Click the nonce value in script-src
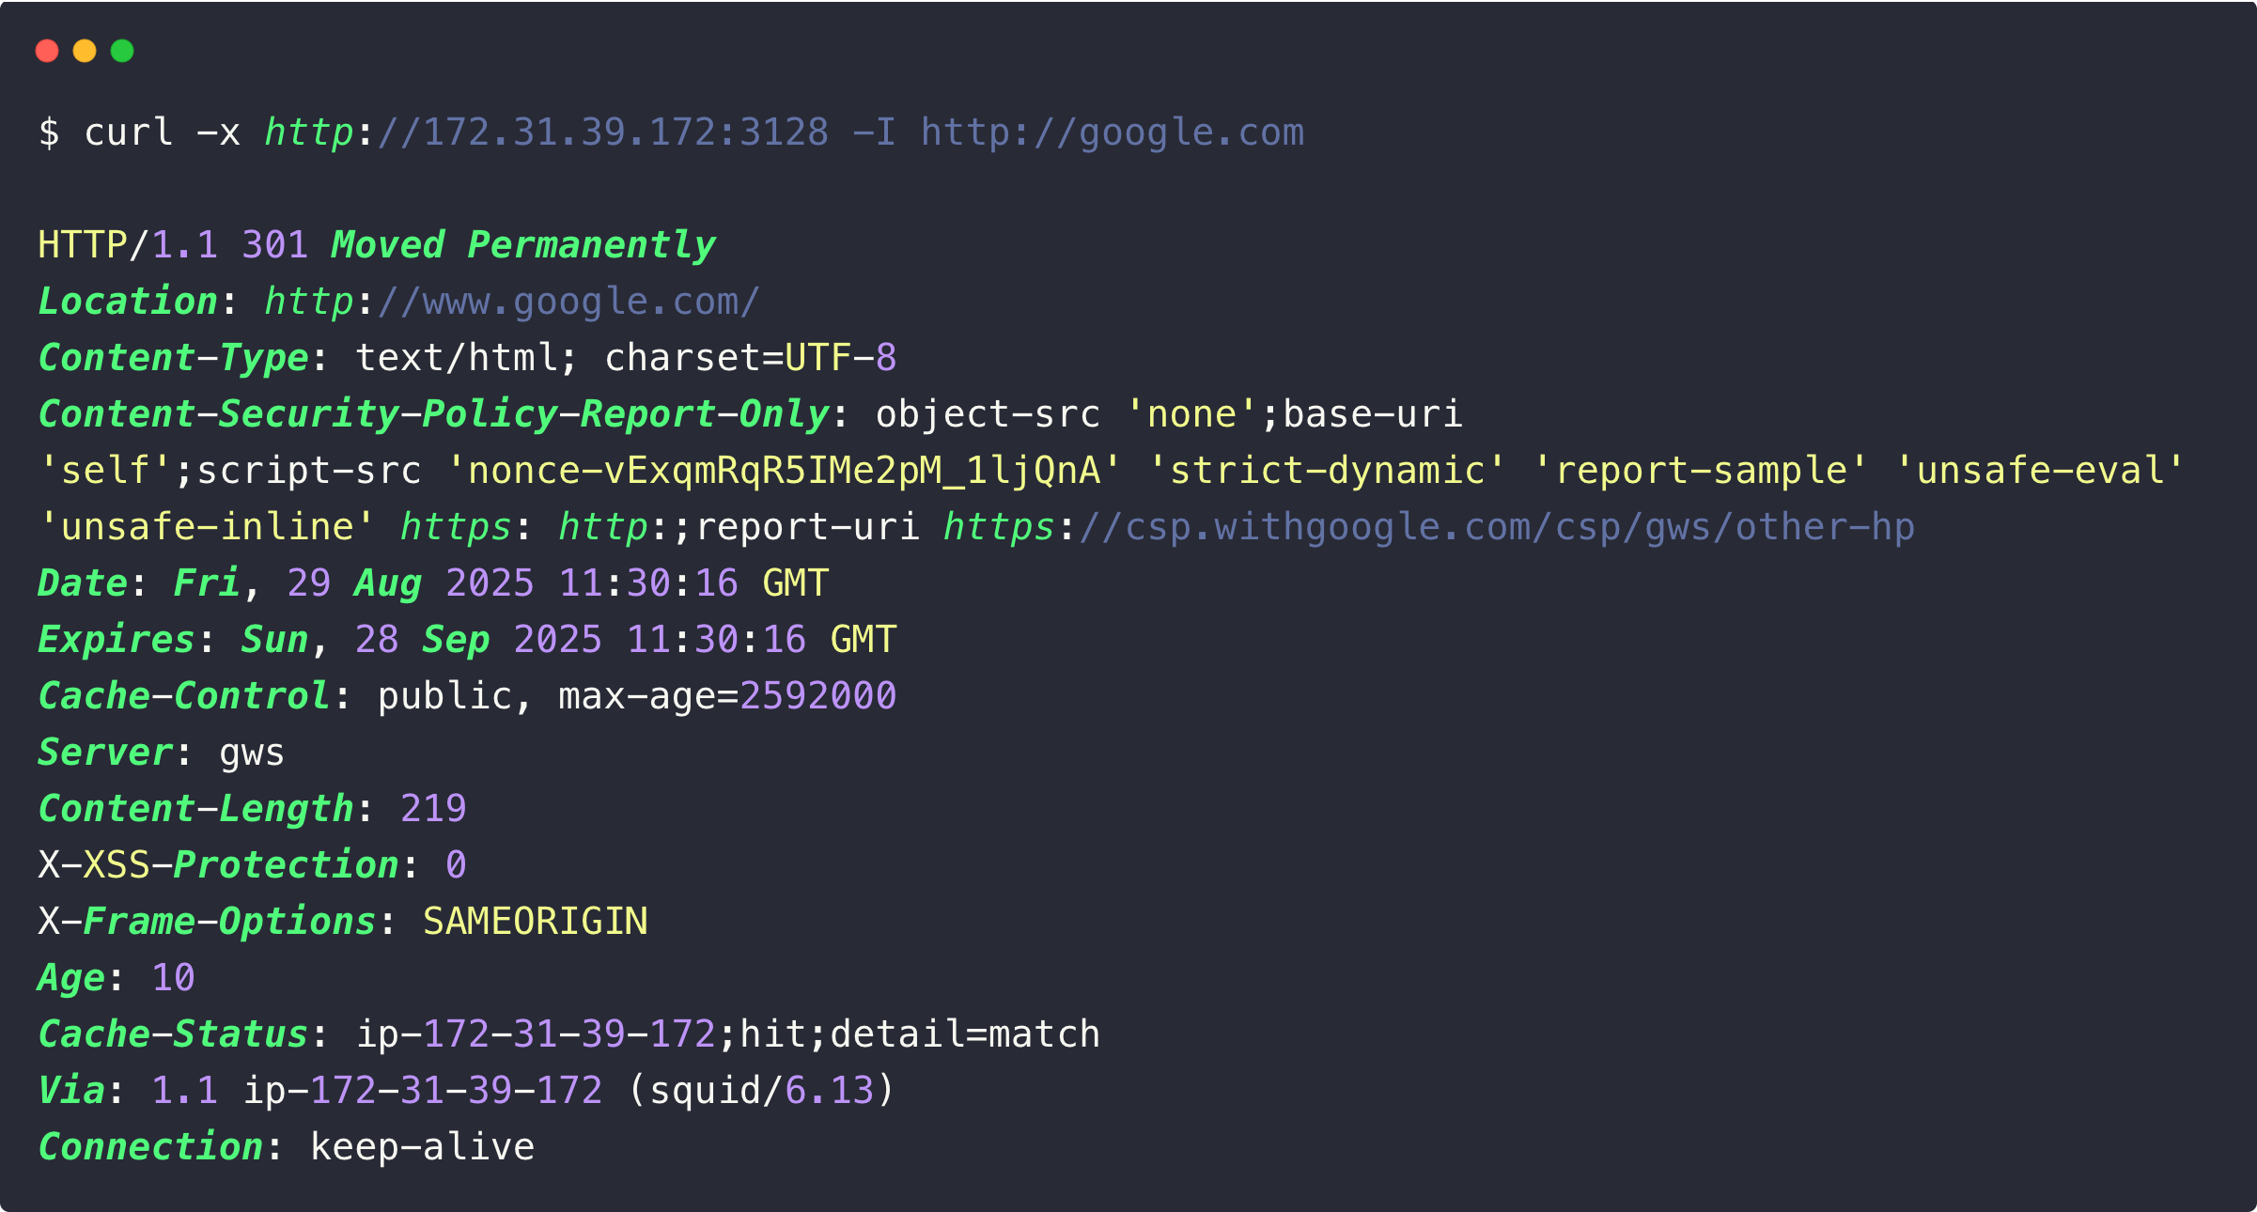The width and height of the screenshot is (2257, 1212). 785,471
